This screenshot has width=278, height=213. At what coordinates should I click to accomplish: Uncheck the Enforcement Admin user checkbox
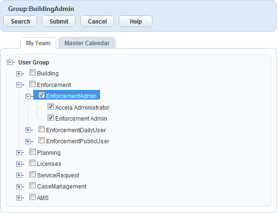click(x=51, y=118)
